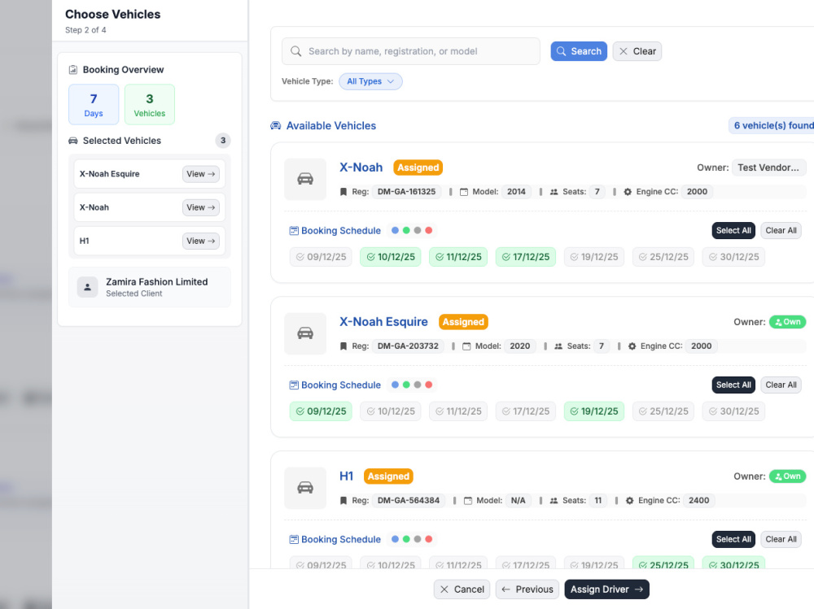Click the H1 vehicle thumbnail car icon
Screen dimensions: 814x609
click(x=305, y=488)
